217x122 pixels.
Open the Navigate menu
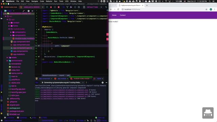click(x=35, y=1)
